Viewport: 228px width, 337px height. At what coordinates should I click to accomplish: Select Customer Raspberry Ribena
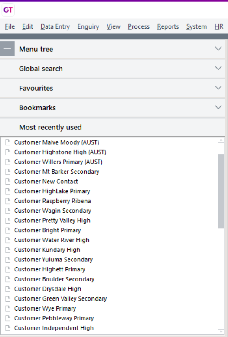click(52, 201)
